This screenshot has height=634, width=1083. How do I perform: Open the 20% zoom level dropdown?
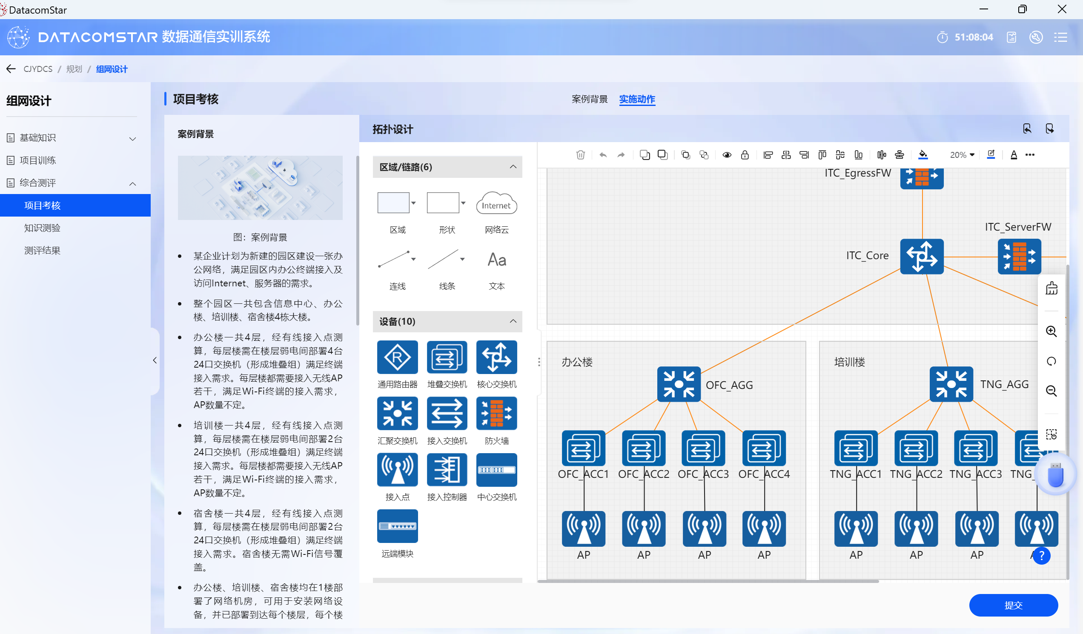(962, 155)
